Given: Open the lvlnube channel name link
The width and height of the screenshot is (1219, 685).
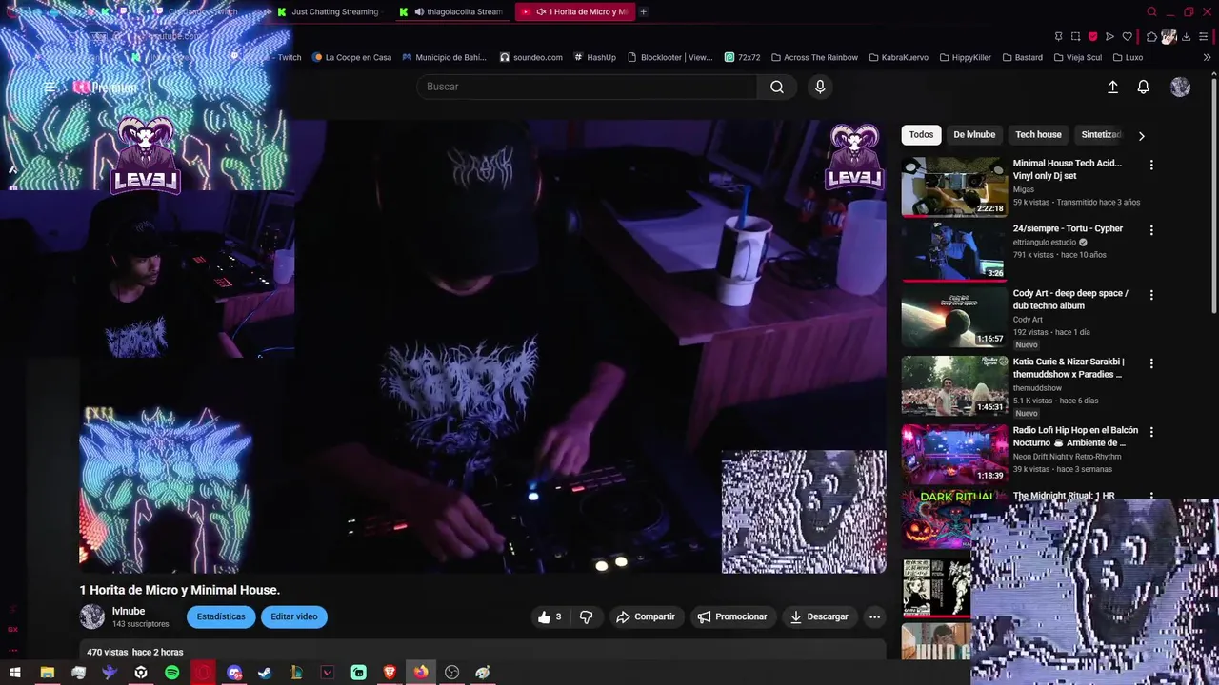Looking at the screenshot, I should tap(129, 611).
